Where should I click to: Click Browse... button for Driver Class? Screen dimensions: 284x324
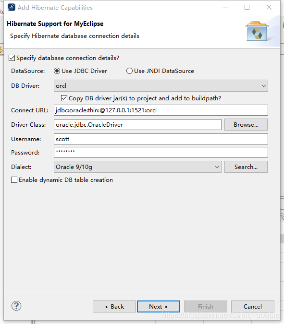[x=246, y=125]
